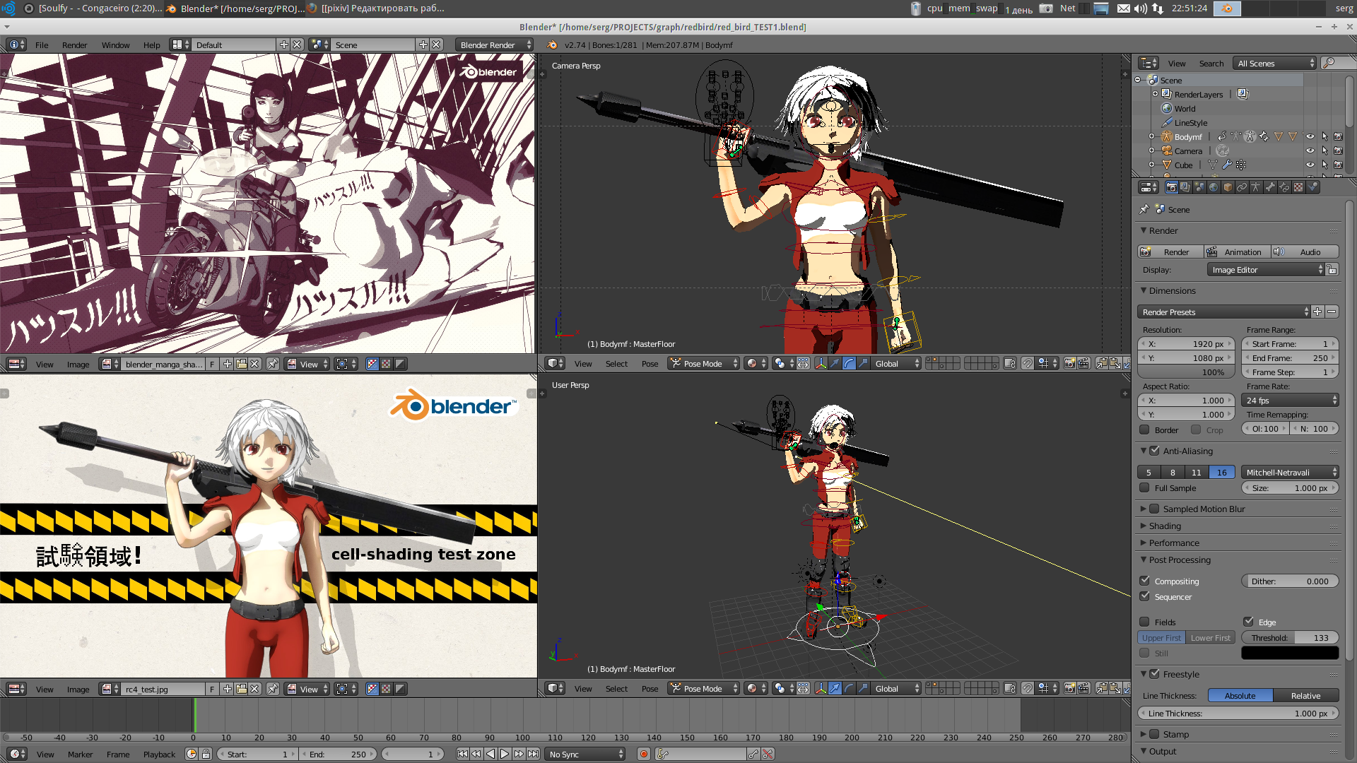Enable the Border checkbox
The width and height of the screenshot is (1357, 763).
click(1144, 430)
